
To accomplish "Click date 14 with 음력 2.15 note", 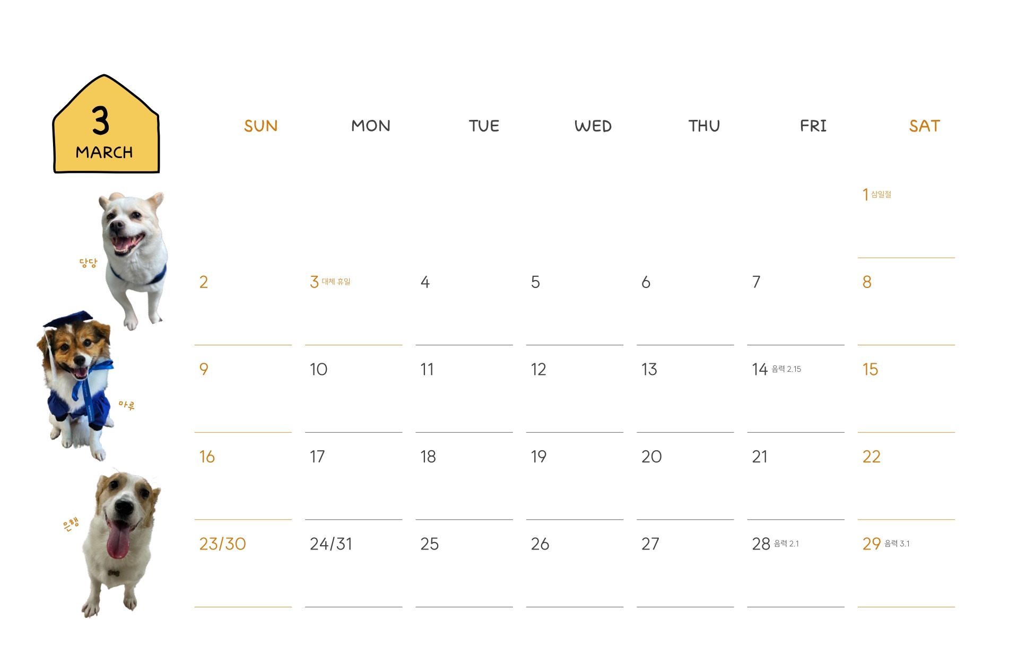I will click(x=776, y=369).
